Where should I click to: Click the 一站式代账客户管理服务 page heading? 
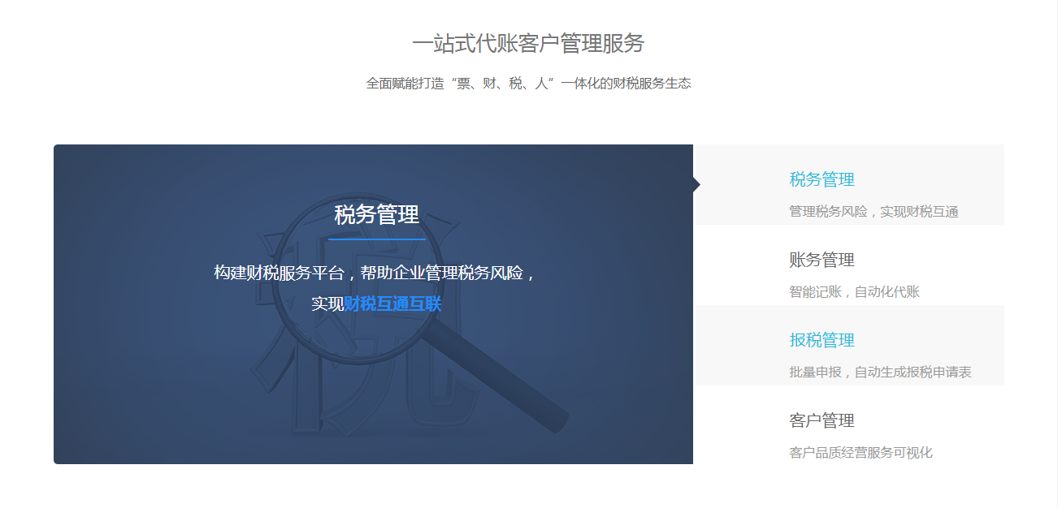coord(528,43)
